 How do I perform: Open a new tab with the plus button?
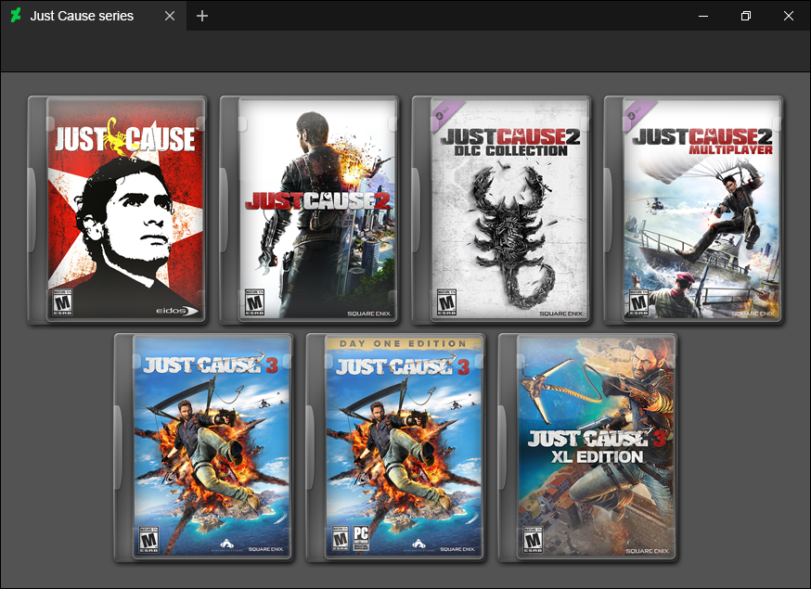pos(202,16)
